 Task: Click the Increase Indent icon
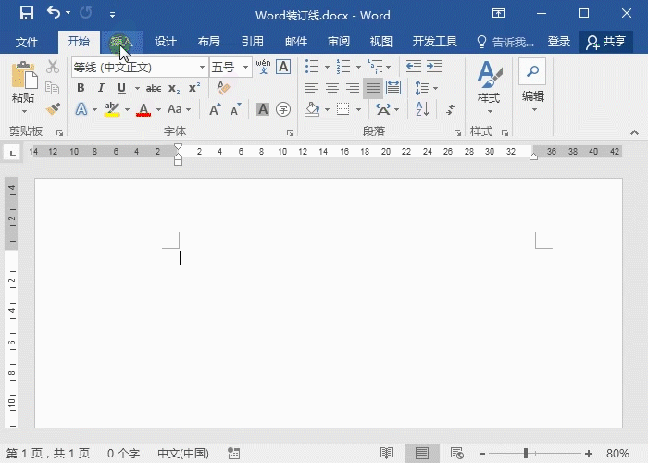(x=434, y=67)
